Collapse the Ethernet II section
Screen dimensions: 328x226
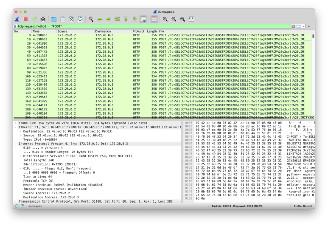click(16, 127)
